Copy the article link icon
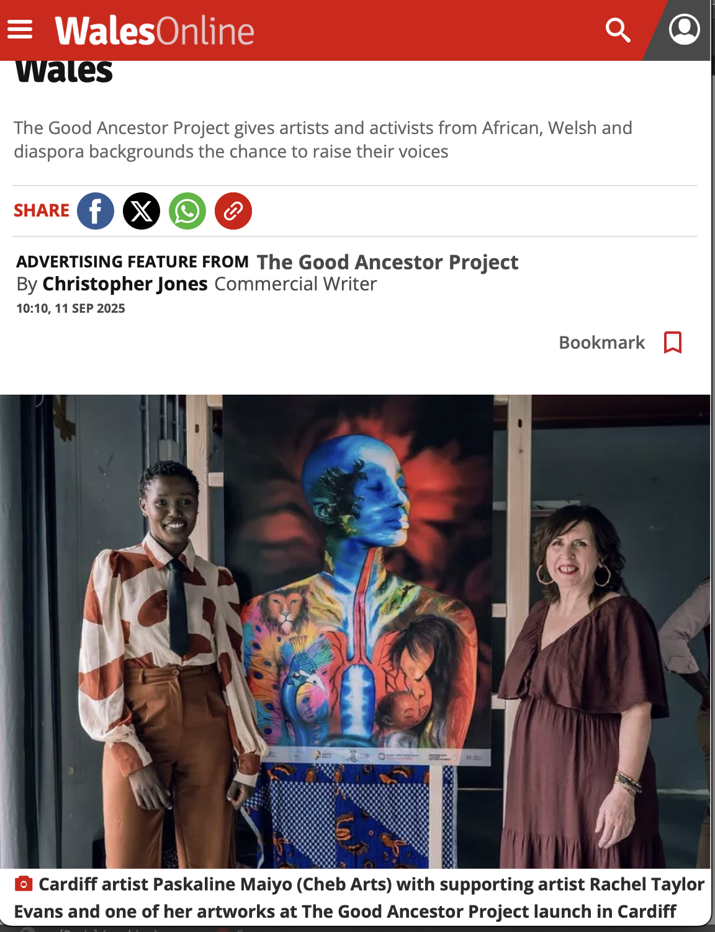This screenshot has width=715, height=932. 233,211
